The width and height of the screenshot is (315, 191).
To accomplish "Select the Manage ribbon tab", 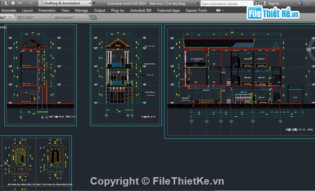I will pyautogui.click(x=81, y=10).
